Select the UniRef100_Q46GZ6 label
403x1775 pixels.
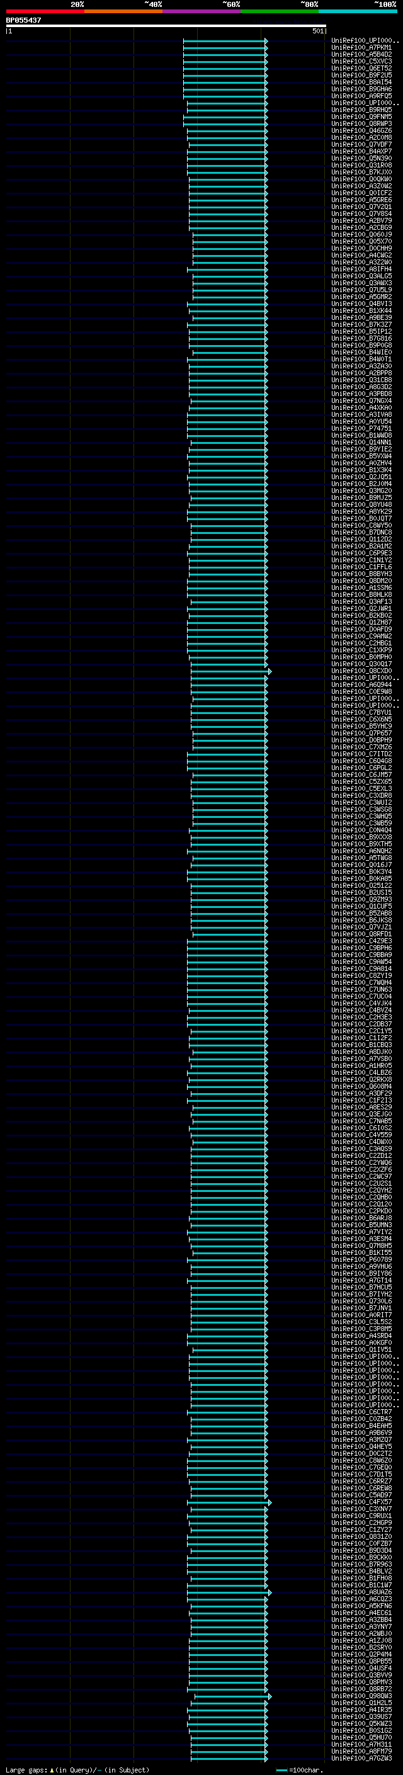click(361, 130)
